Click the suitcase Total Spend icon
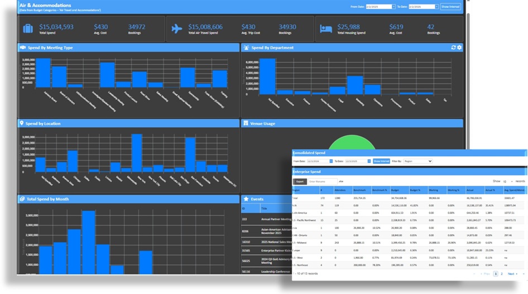This screenshot has height=294, width=528. [x=28, y=29]
